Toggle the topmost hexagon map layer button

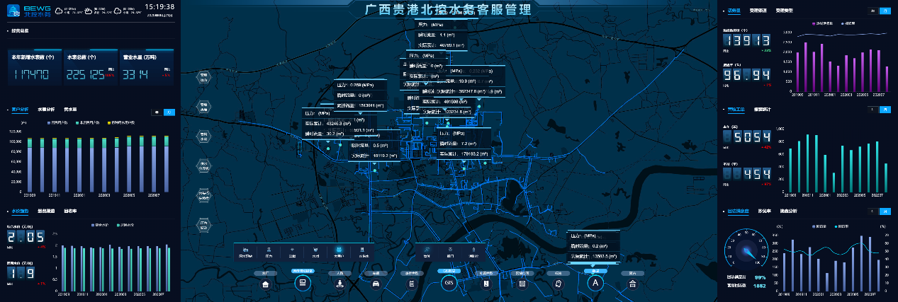tap(203, 76)
